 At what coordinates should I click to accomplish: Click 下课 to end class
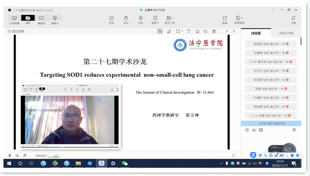click(293, 18)
